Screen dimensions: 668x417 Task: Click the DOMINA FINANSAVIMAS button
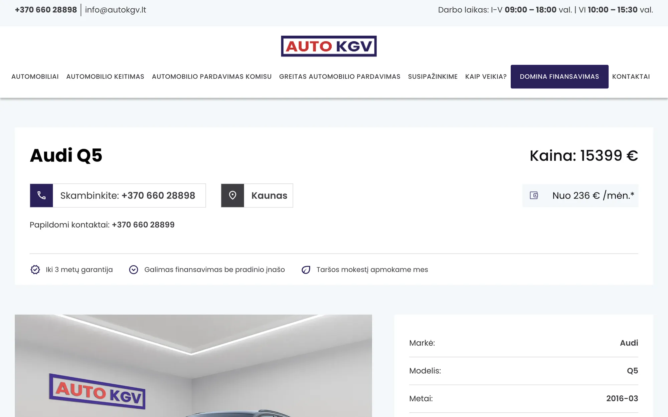pyautogui.click(x=559, y=76)
